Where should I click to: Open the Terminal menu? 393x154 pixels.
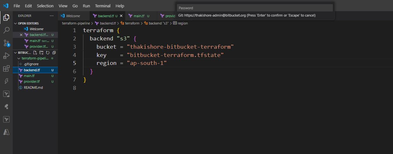(x=102, y=6)
